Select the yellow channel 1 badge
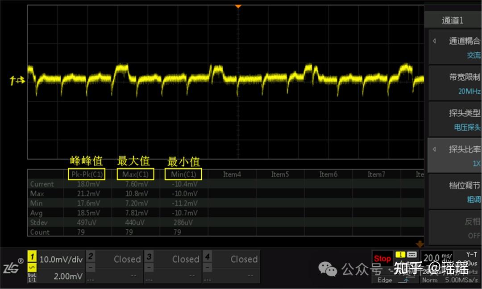 click(32, 256)
